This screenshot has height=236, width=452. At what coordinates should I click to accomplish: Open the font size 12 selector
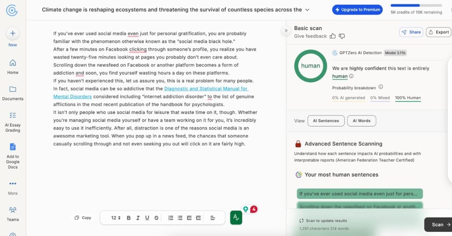pyautogui.click(x=116, y=218)
